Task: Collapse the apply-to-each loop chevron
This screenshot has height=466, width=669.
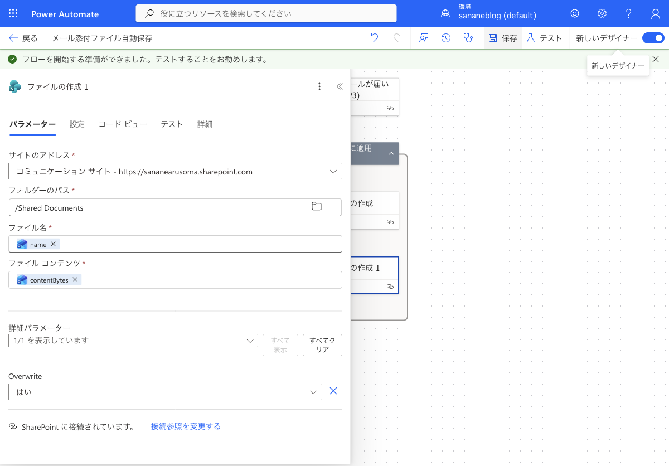Action: tap(391, 153)
